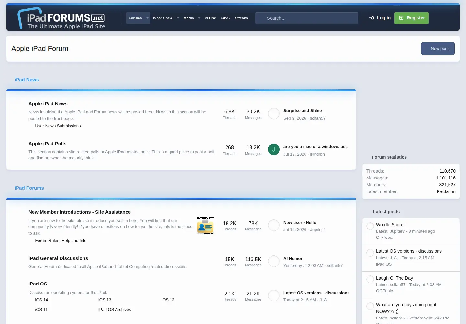Open 'are you a mac or a windows us…' thread
The image size is (466, 324).
pyautogui.click(x=316, y=147)
